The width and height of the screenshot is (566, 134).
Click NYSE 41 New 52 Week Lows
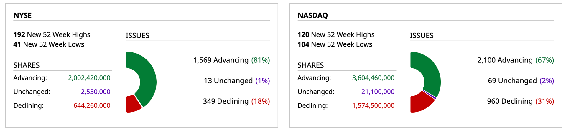(49, 44)
